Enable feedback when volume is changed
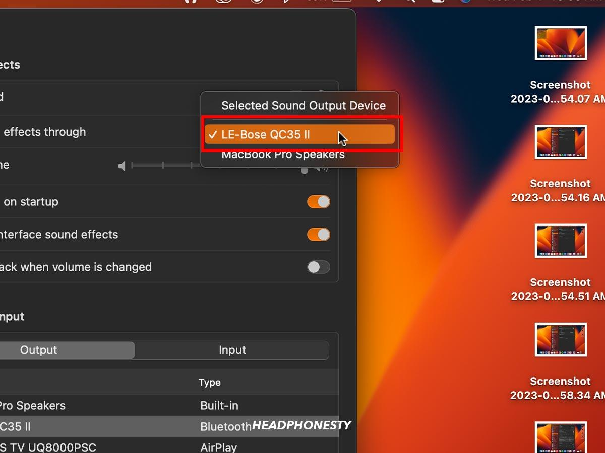The height and width of the screenshot is (453, 605). 318,267
